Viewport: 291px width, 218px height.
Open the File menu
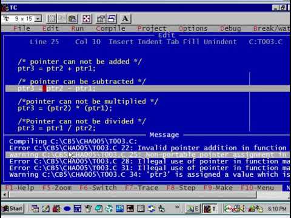coord(21,28)
